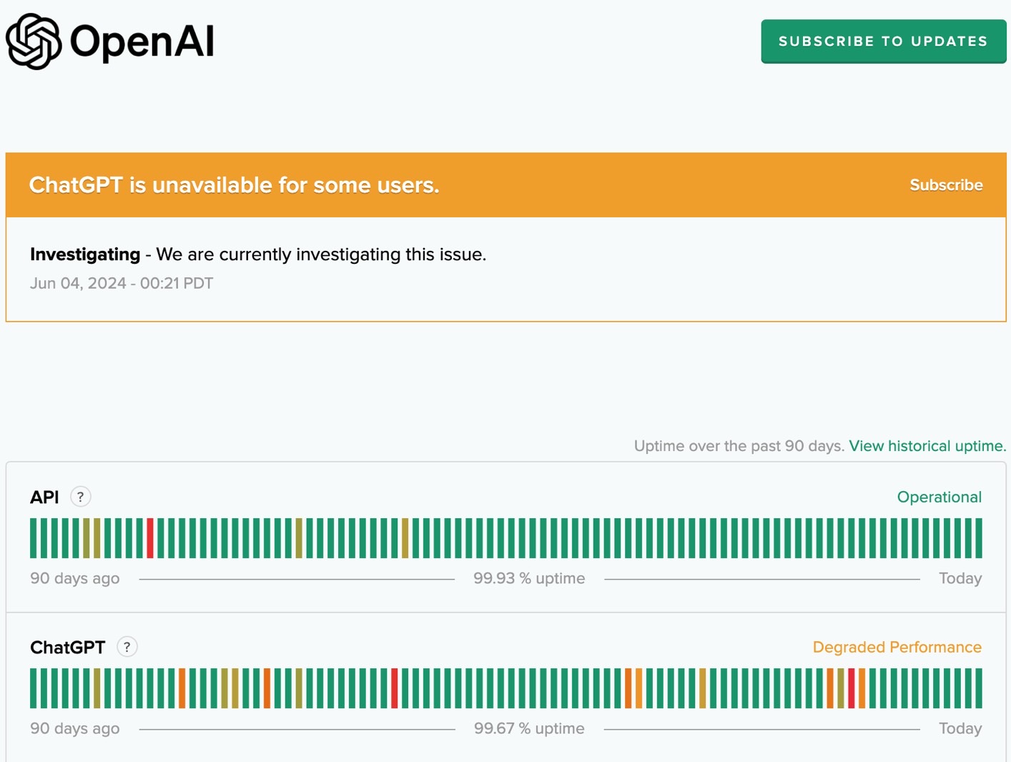Click the red bar in the API uptime chart
The width and height of the screenshot is (1011, 762).
tap(150, 538)
